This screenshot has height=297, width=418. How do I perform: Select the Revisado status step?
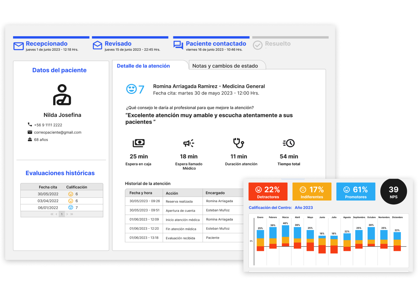pos(130,44)
